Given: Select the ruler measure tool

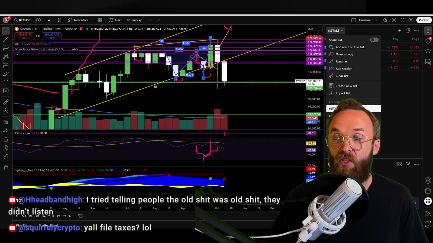Looking at the screenshot, I should pyautogui.click(x=6, y=102).
